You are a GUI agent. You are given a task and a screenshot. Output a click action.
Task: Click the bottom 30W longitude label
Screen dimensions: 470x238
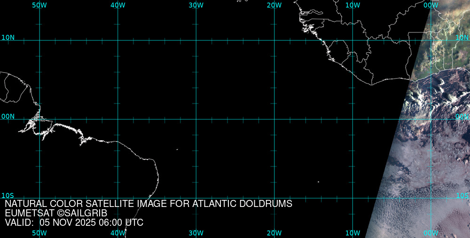[196, 233]
